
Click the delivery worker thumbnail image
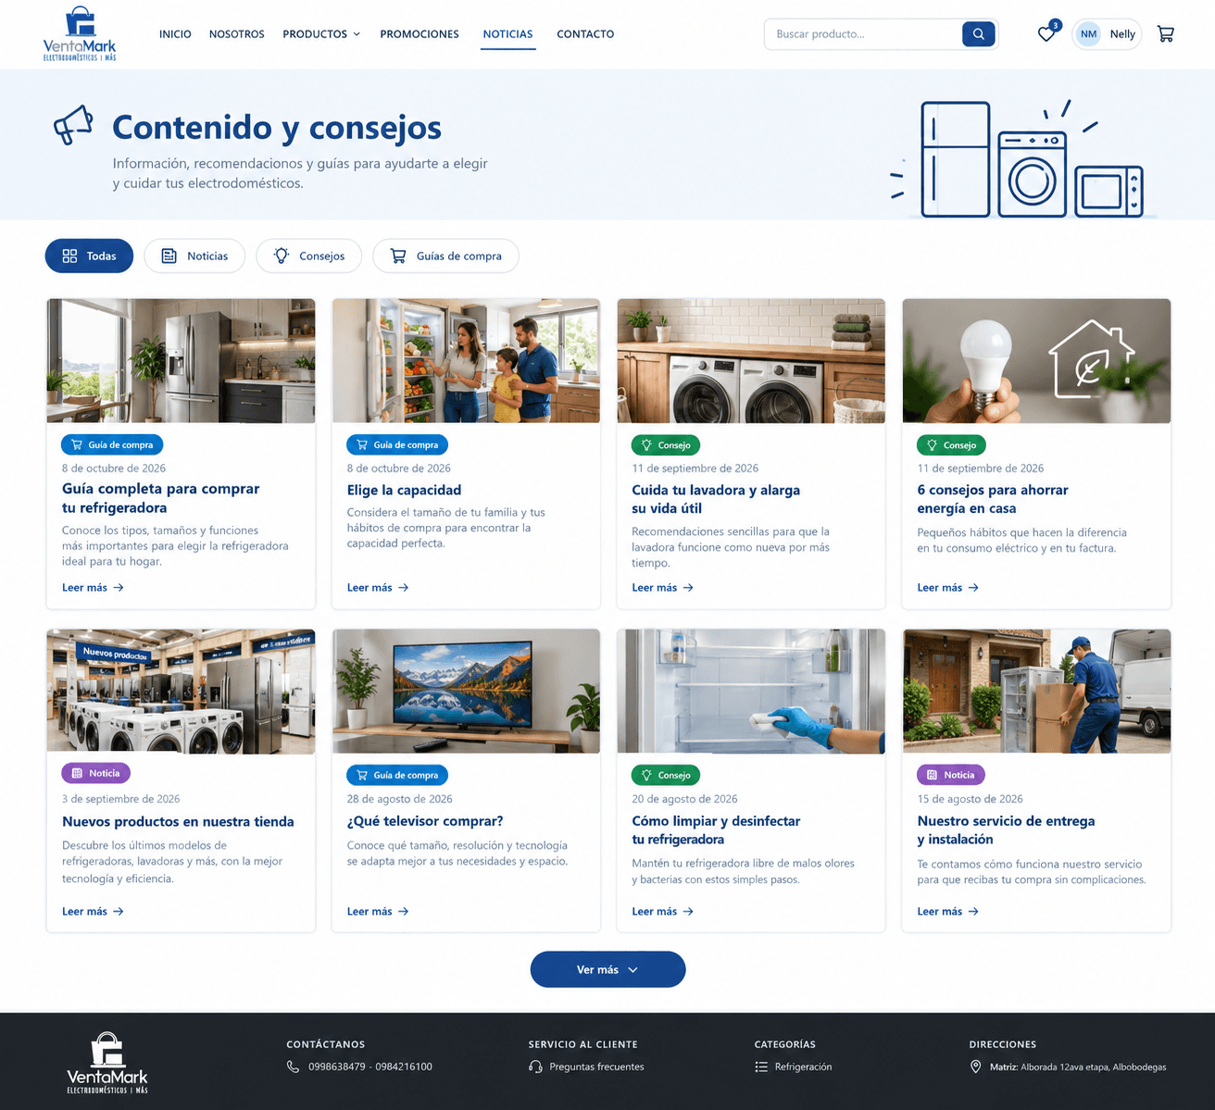1036,692
